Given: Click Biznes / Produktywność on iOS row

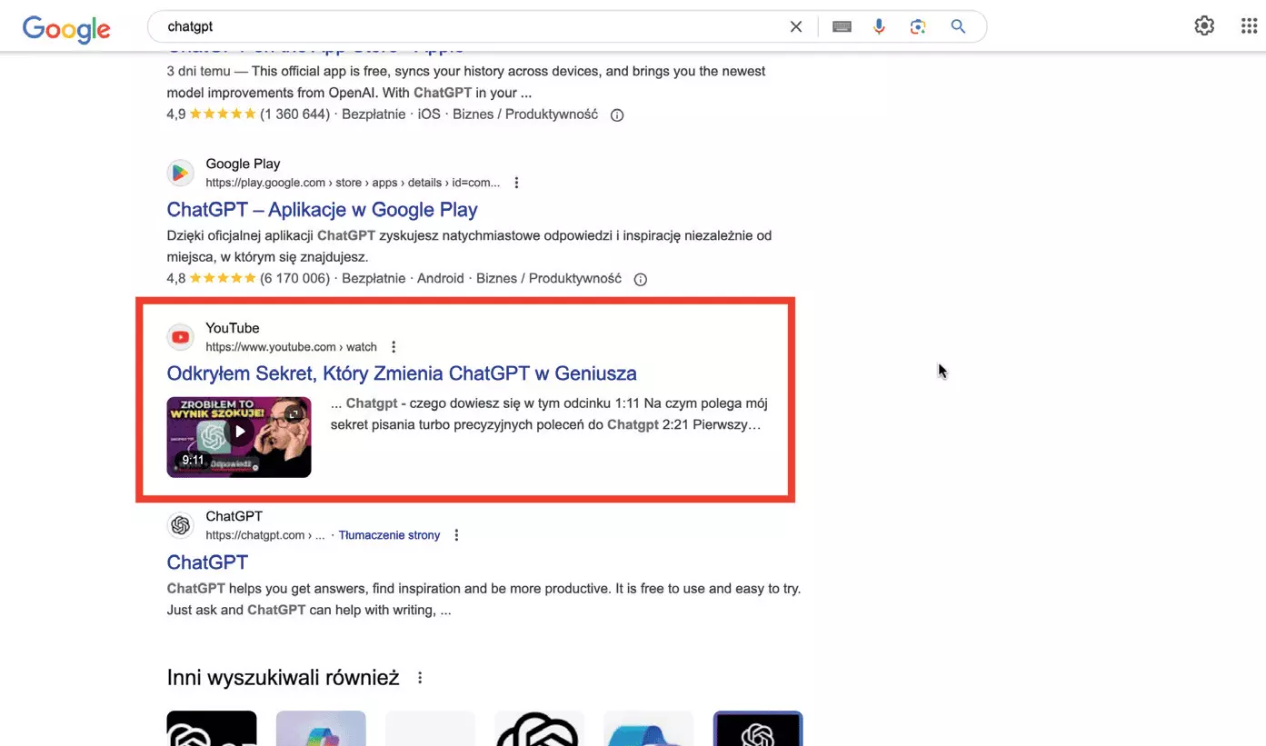Looking at the screenshot, I should pyautogui.click(x=525, y=114).
